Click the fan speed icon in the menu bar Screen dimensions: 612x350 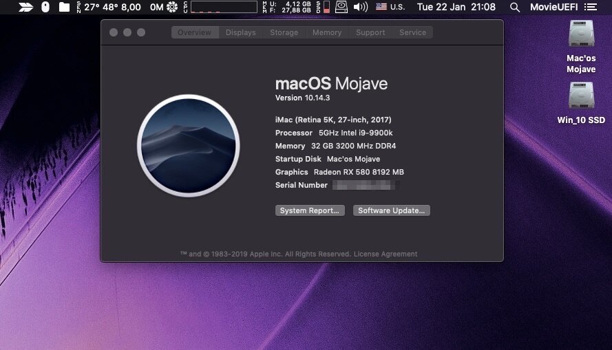click(171, 7)
